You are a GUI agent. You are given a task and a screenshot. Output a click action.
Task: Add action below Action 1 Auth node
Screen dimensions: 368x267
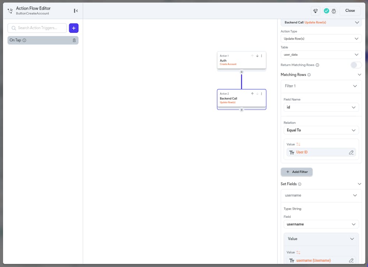pos(241,72)
